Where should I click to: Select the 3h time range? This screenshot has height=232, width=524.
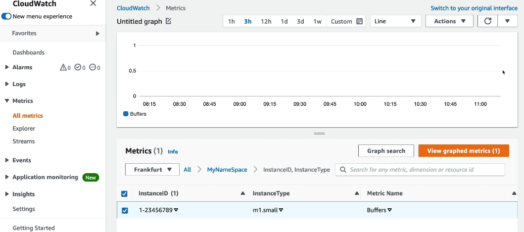click(x=247, y=21)
